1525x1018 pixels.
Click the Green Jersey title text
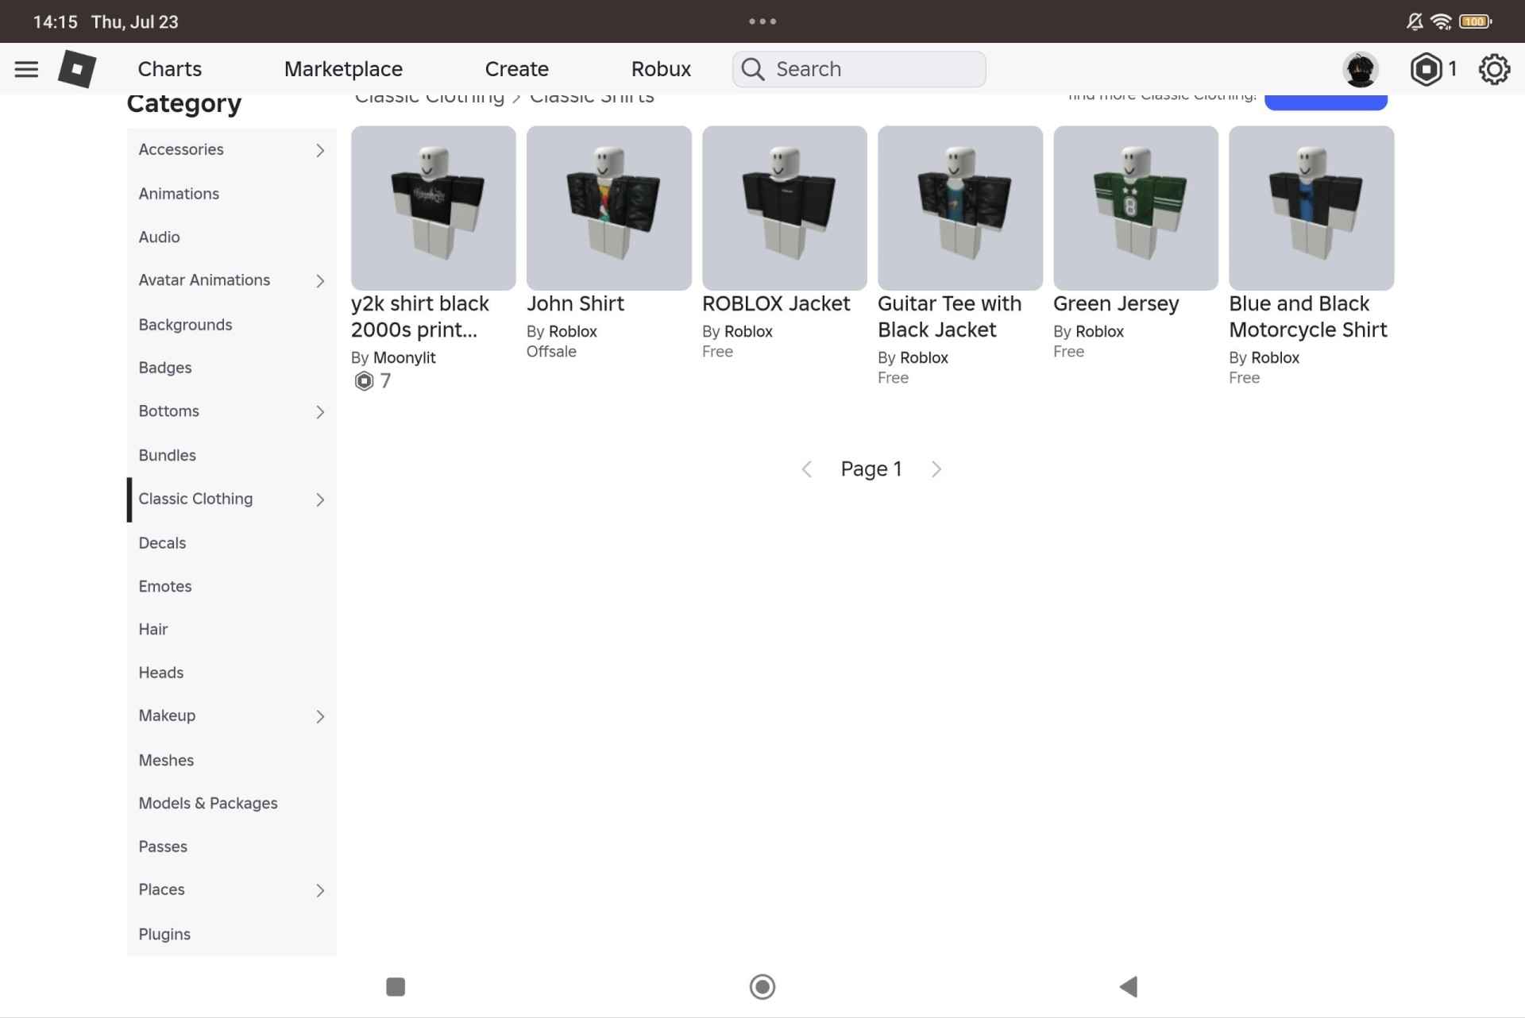1116,304
